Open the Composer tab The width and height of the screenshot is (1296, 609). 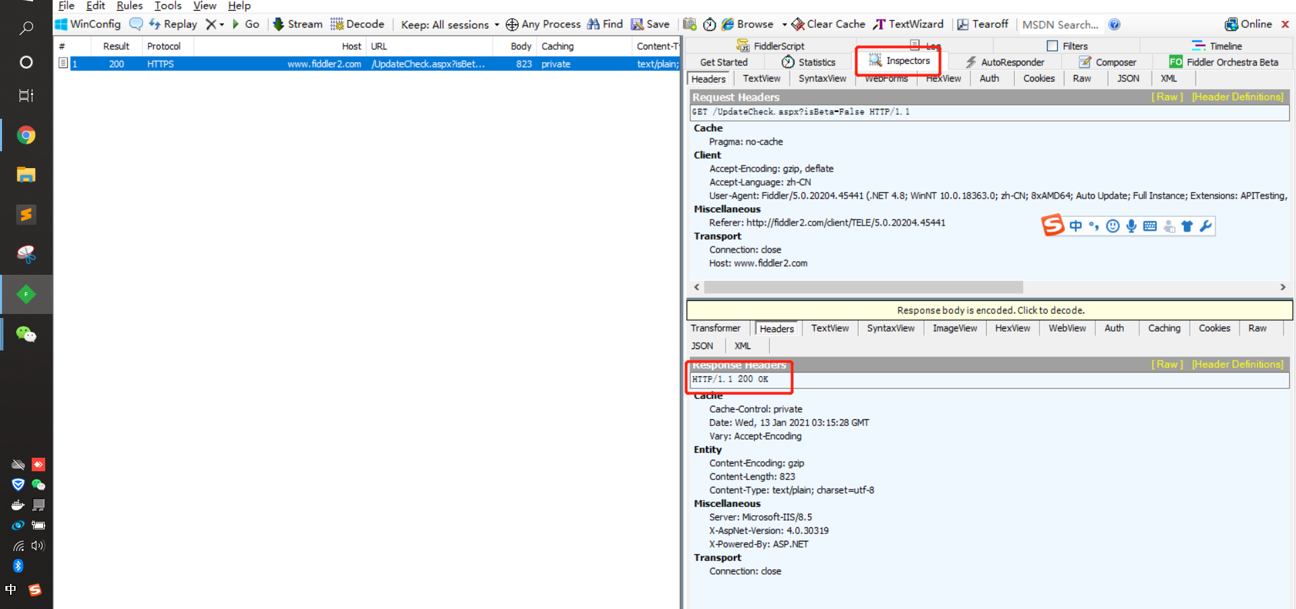pyautogui.click(x=1108, y=62)
